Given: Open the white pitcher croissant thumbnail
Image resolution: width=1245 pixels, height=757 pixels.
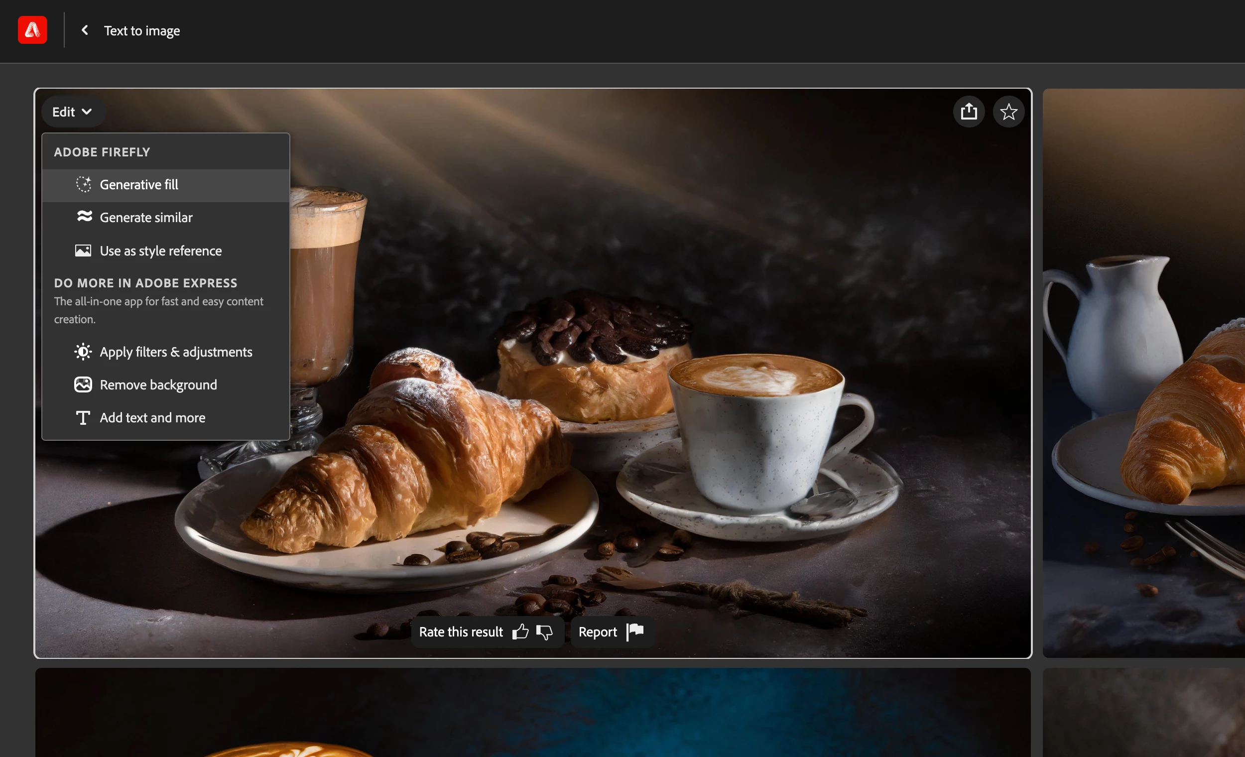Looking at the screenshot, I should (1143, 374).
